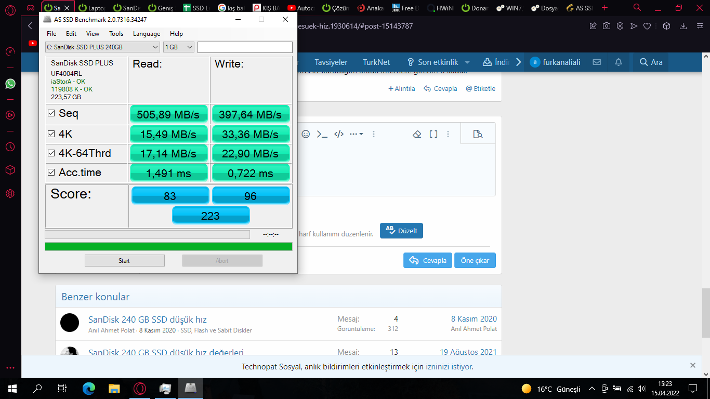Open Microsoft Edge from the taskbar
Viewport: 710px width, 399px height.
tap(89, 389)
